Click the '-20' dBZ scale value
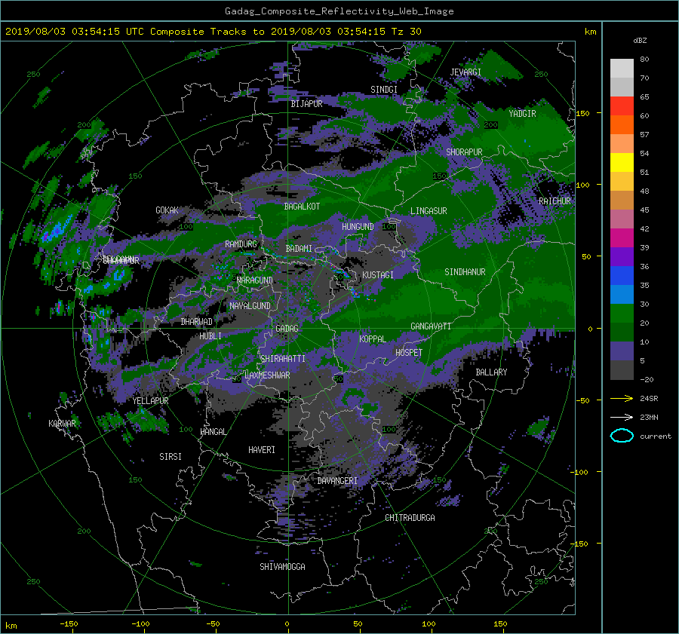 coord(647,379)
